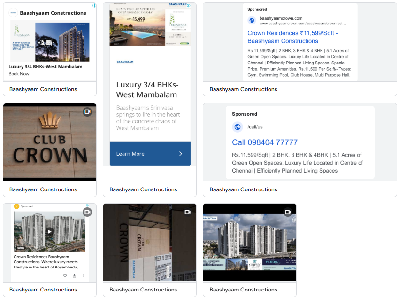Like the Crown Residences sponsored post with the heart icon

click(x=65, y=275)
